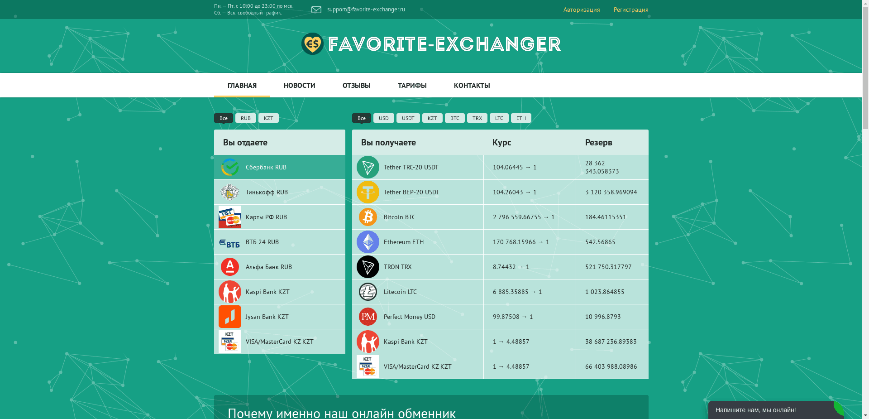This screenshot has height=419, width=869.
Task: Click the Регистрация link
Action: 631,10
